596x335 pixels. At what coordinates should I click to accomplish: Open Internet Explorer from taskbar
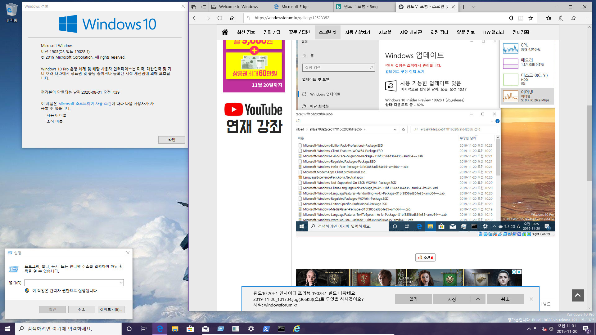click(x=296, y=329)
